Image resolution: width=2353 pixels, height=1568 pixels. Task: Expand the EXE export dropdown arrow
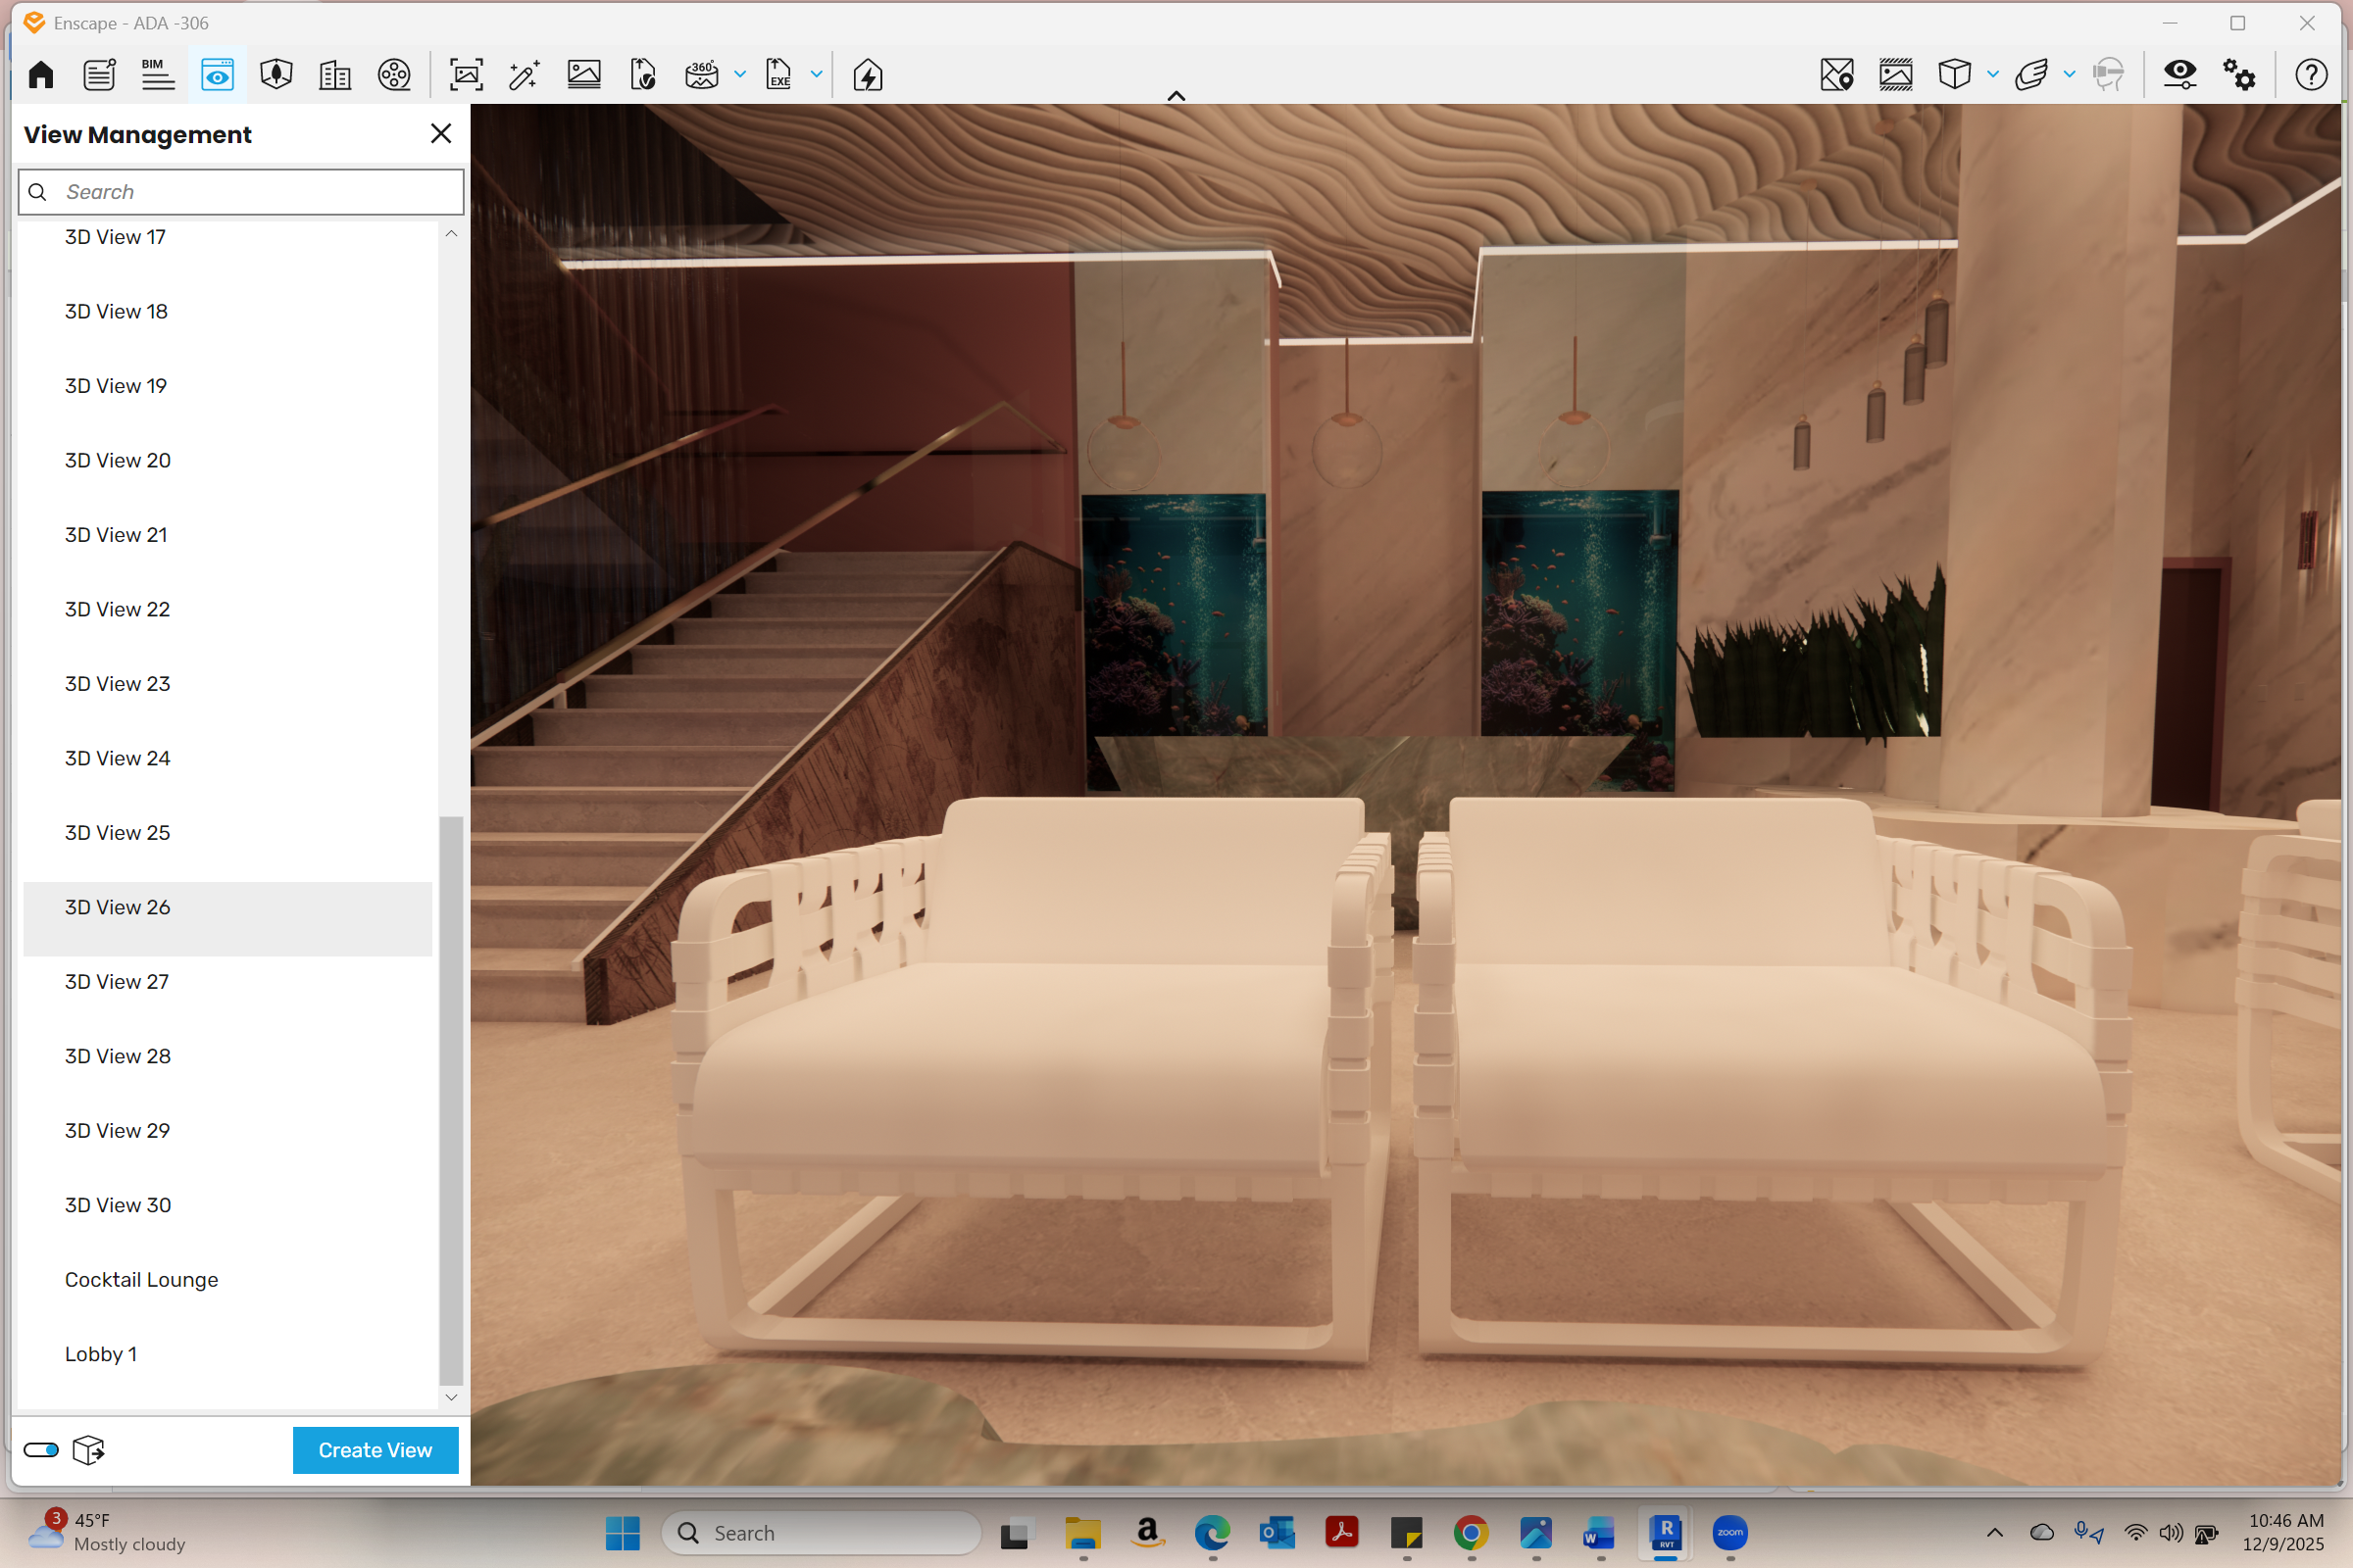point(817,75)
